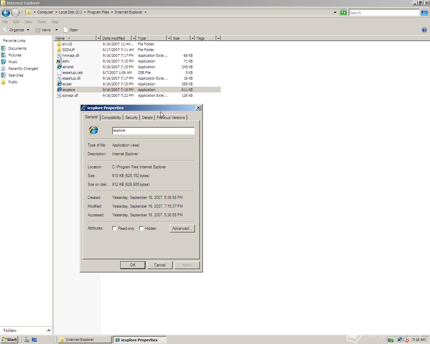Screen dimensions: 430x344
Task: Select the iexplore application icon in list
Action: coord(59,90)
